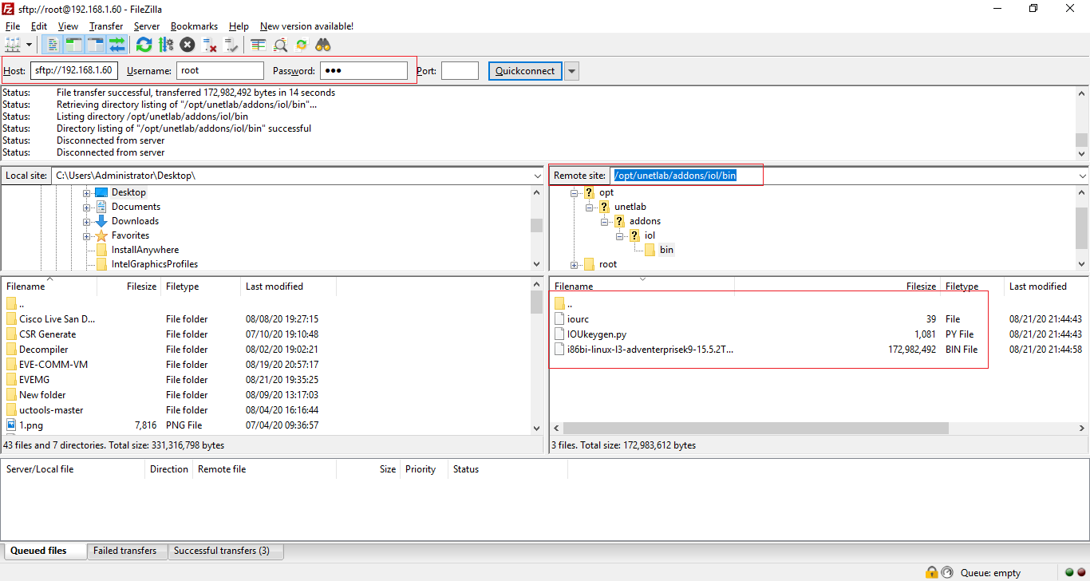Image resolution: width=1090 pixels, height=581 pixels.
Task: Focus the Password input field
Action: 364,71
